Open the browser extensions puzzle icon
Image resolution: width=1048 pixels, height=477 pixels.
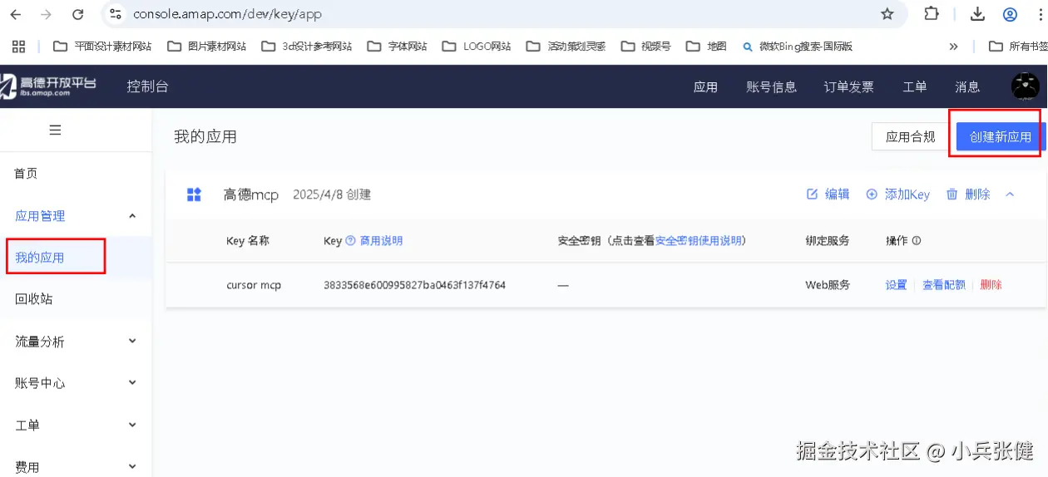point(932,14)
